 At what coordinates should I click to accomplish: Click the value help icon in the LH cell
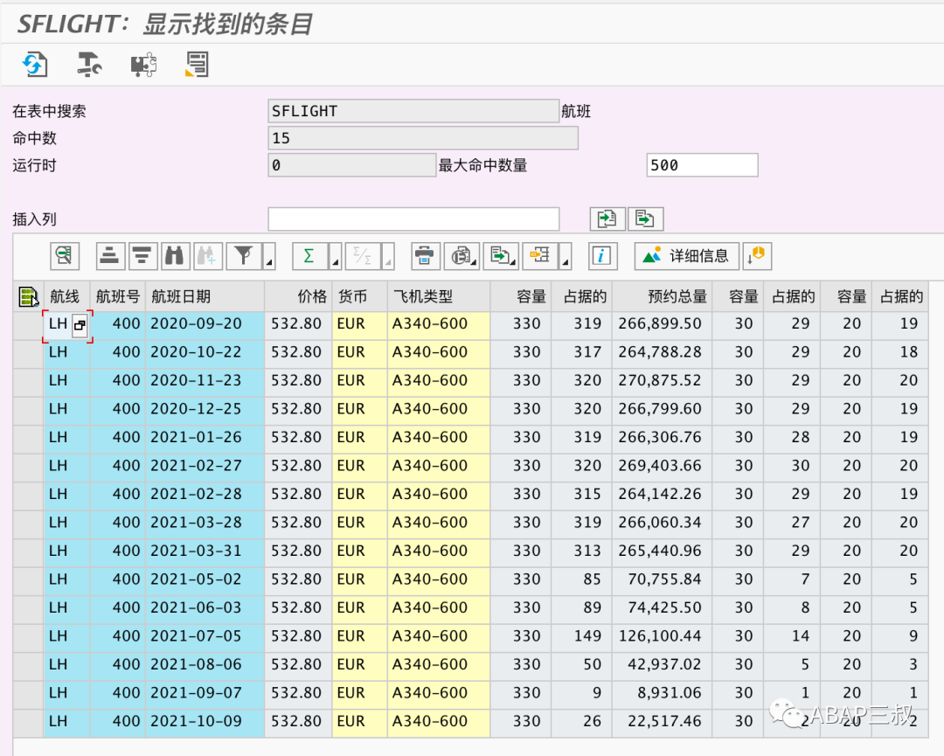click(x=80, y=326)
